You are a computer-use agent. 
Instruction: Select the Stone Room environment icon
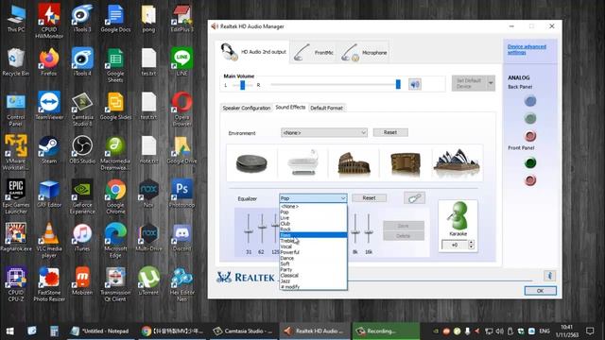point(251,163)
